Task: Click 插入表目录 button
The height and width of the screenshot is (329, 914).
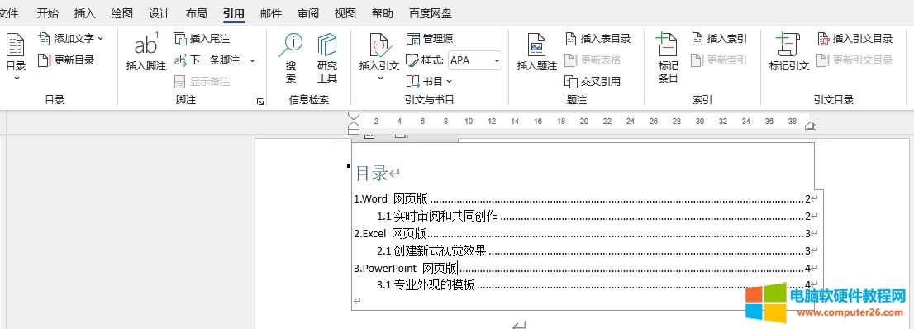Action: coord(598,39)
